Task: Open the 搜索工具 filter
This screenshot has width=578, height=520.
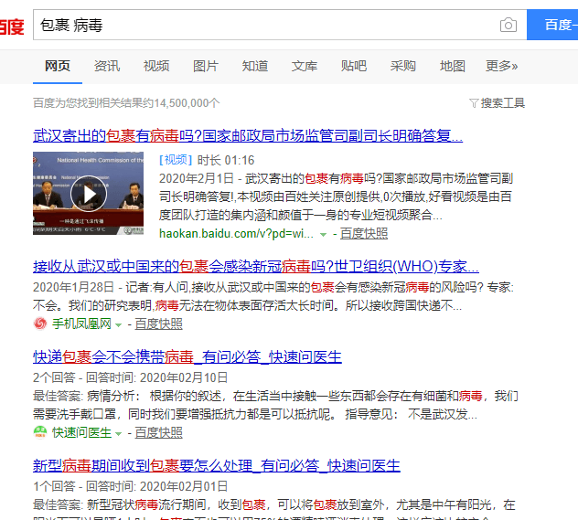Action: (497, 103)
